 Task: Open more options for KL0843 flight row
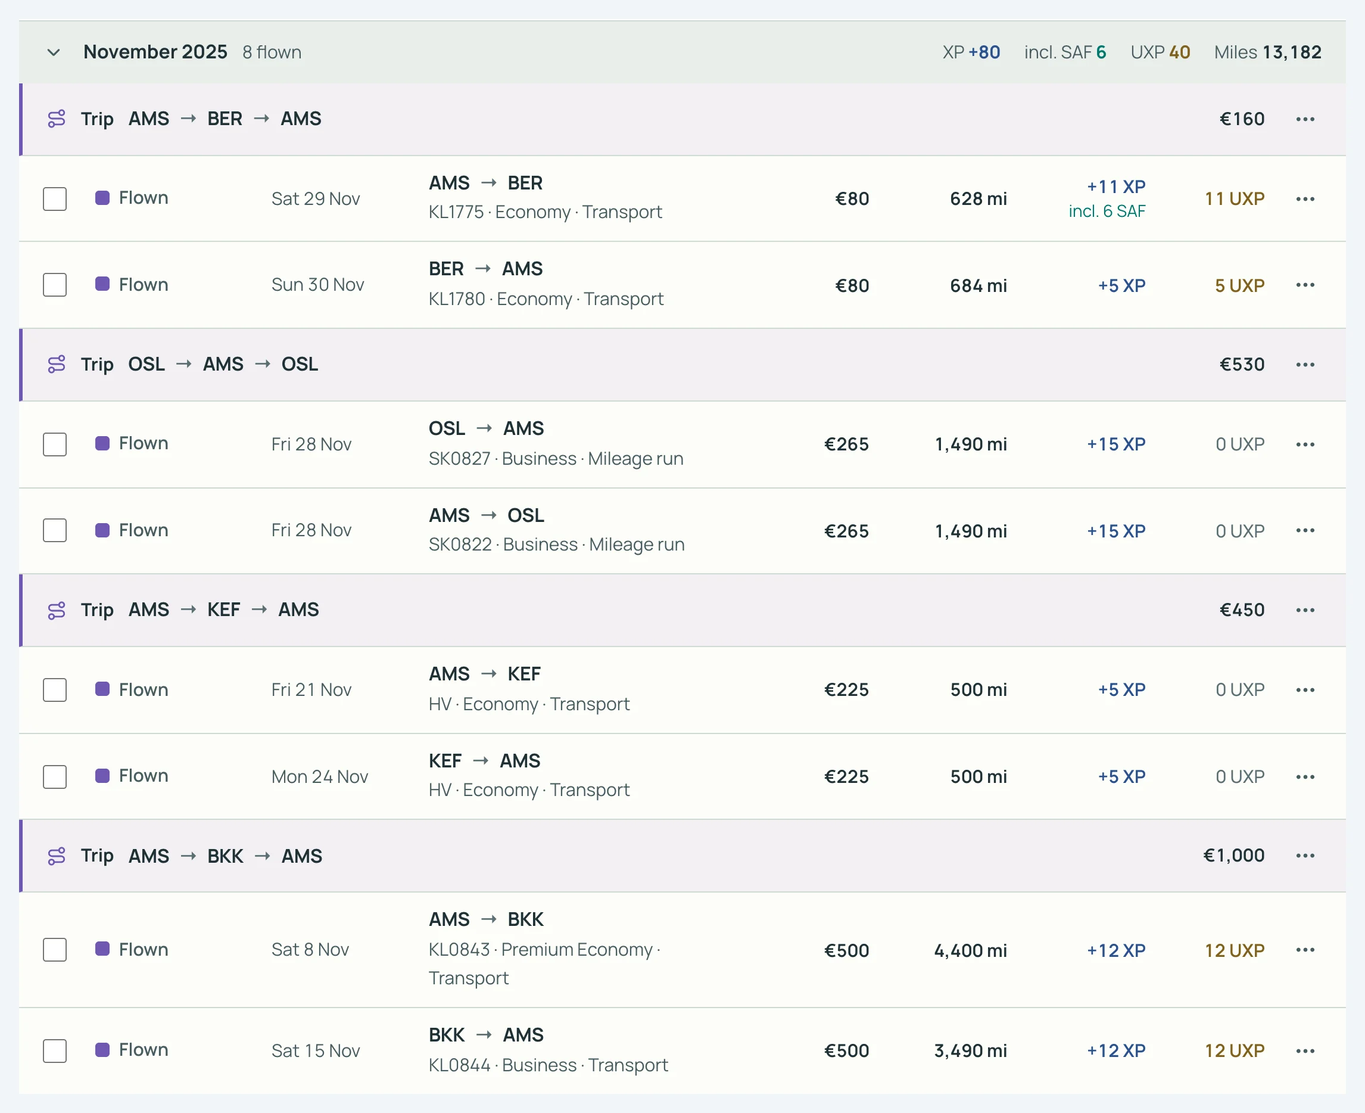click(x=1305, y=950)
